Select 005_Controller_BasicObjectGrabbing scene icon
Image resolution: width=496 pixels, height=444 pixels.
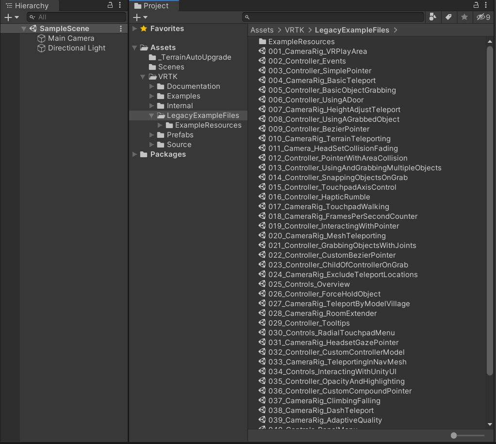point(262,90)
